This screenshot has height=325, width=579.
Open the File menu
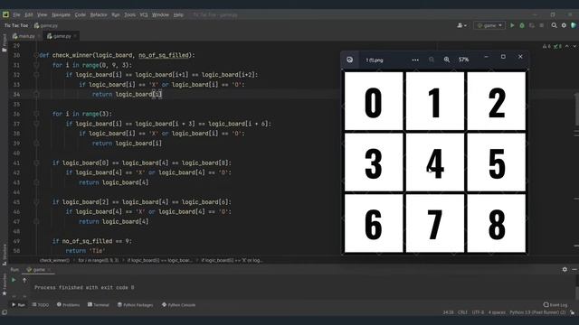click(16, 14)
